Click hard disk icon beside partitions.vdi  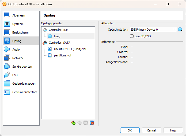coord(50,55)
